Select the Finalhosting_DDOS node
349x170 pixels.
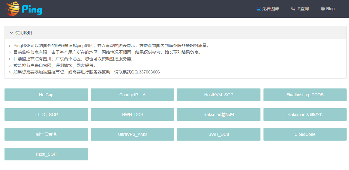pos(305,95)
